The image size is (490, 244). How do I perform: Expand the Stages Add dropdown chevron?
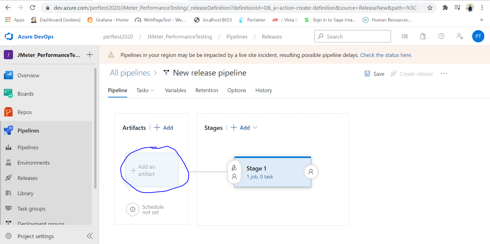click(255, 127)
